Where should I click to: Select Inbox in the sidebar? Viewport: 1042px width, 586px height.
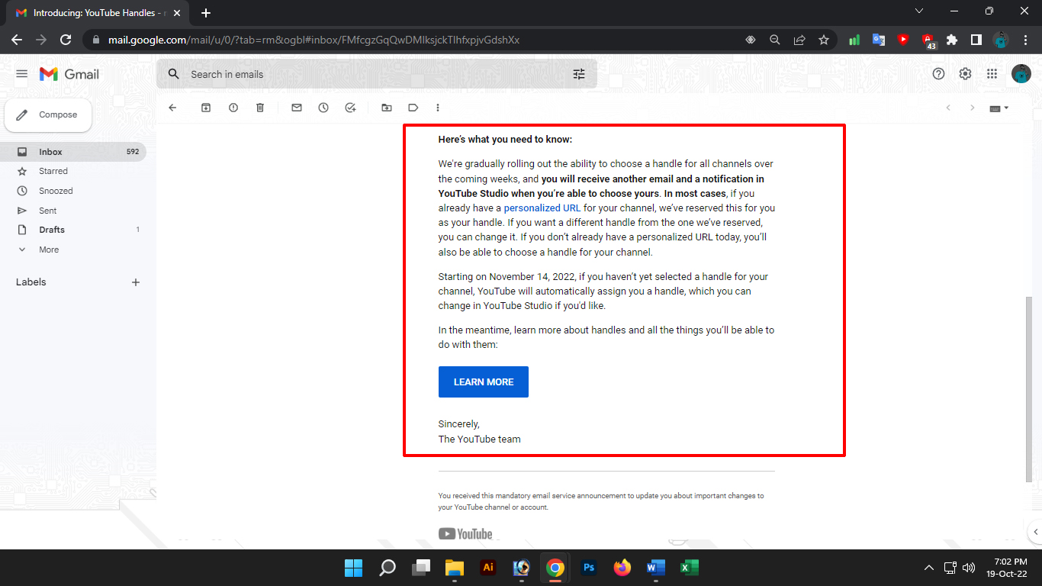click(x=72, y=152)
